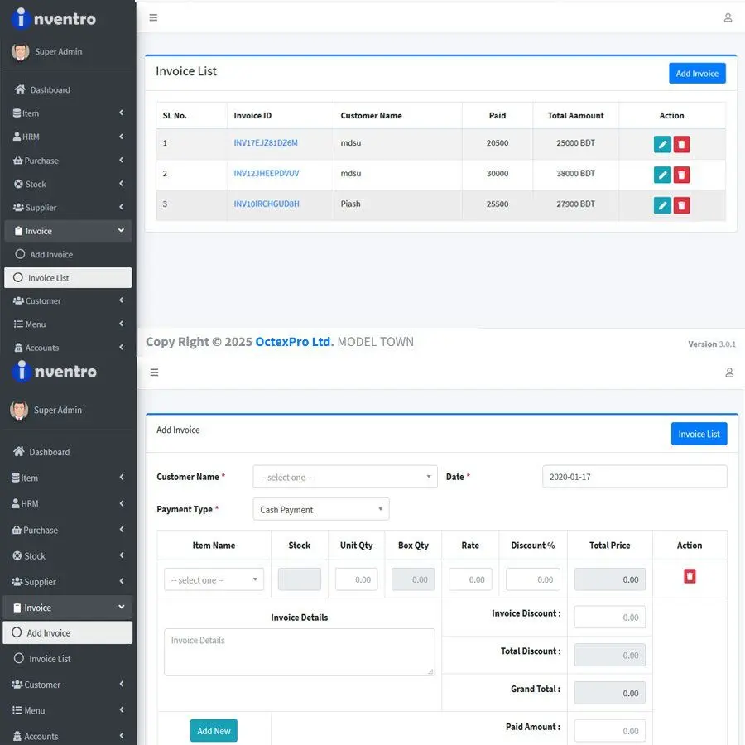Click the edit pencil for Piash's invoice

pyautogui.click(x=662, y=205)
